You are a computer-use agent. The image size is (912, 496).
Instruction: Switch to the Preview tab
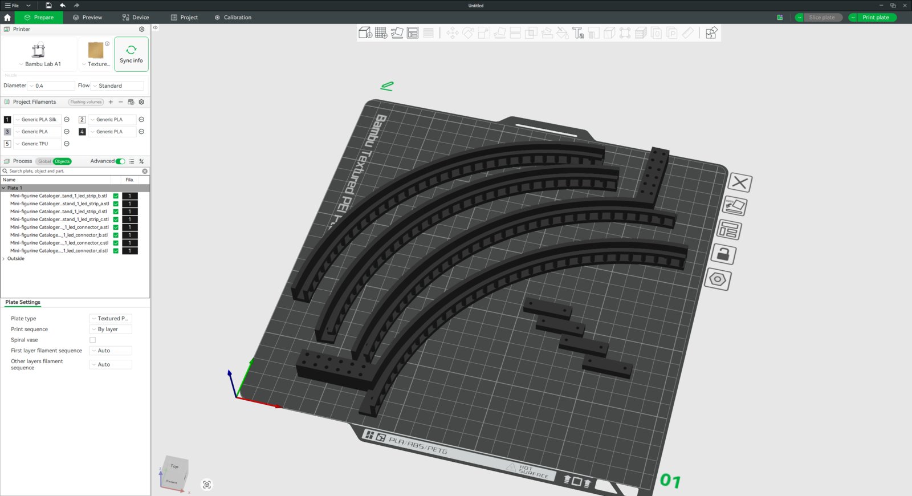[x=87, y=18]
